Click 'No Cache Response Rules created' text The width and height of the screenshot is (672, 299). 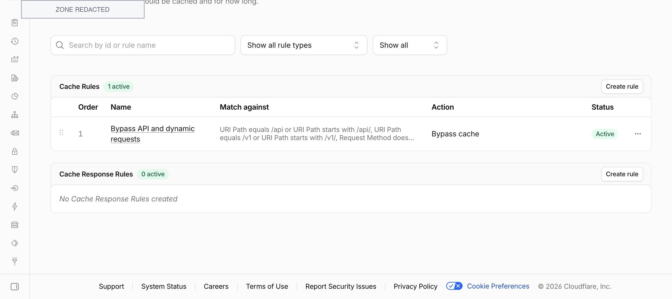tap(118, 199)
